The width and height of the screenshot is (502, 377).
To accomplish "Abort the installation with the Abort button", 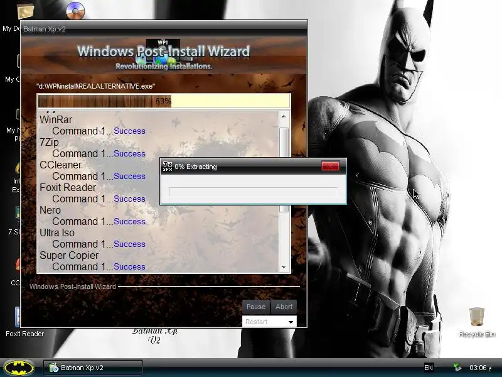I will (x=284, y=307).
